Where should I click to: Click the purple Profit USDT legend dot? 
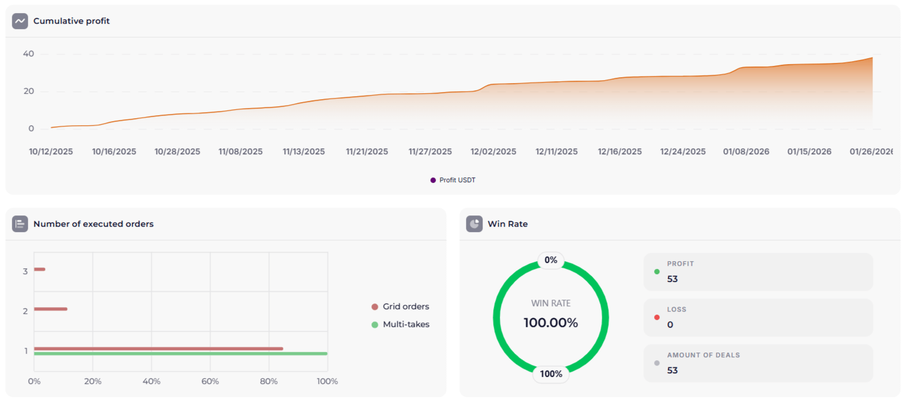(x=432, y=180)
